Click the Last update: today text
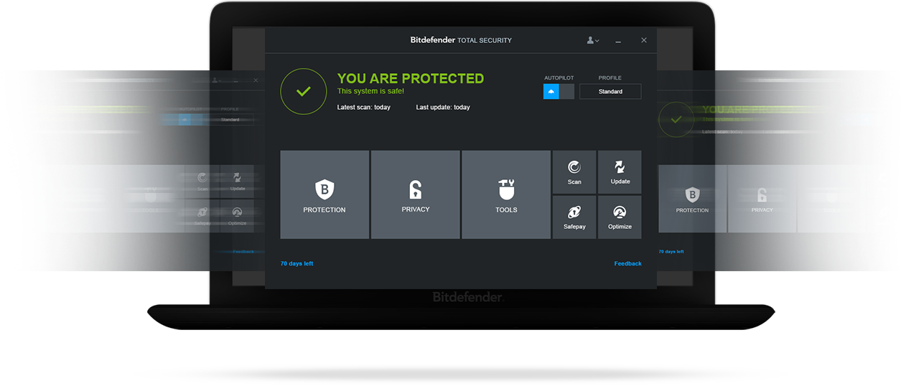 tap(443, 108)
